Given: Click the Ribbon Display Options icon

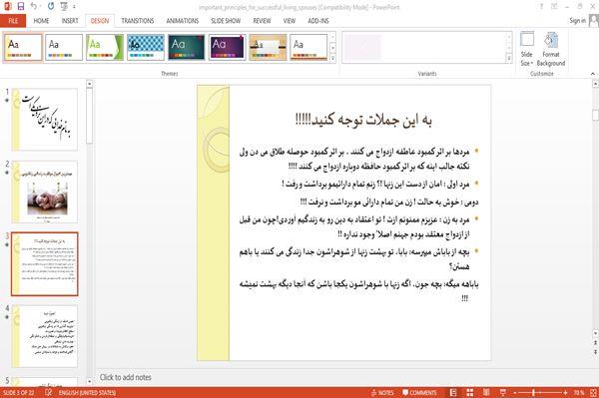Looking at the screenshot, I should pyautogui.click(x=554, y=6).
